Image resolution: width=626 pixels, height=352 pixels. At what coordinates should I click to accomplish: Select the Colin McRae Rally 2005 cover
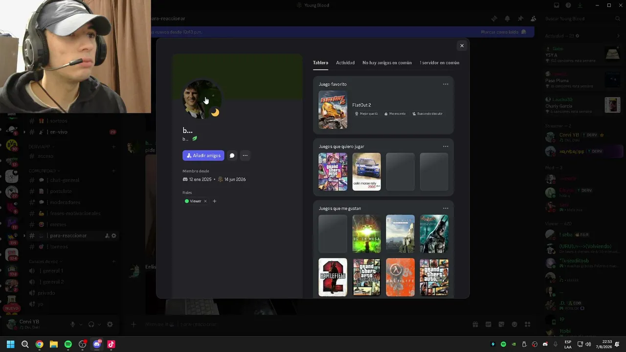[x=366, y=172]
